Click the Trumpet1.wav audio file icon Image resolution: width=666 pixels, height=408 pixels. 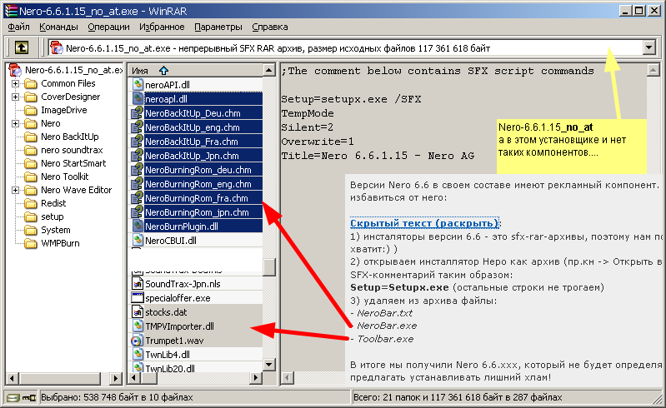(x=138, y=341)
